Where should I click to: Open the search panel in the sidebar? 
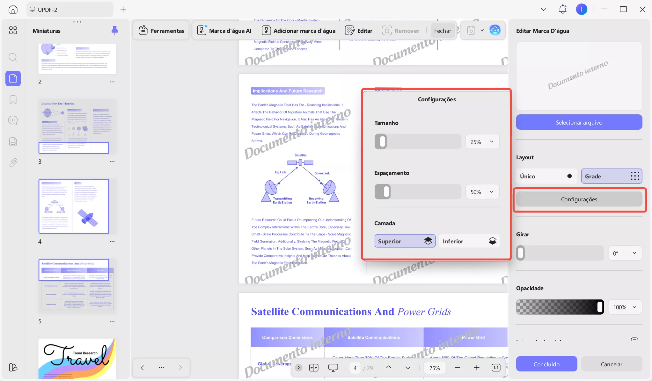[13, 57]
